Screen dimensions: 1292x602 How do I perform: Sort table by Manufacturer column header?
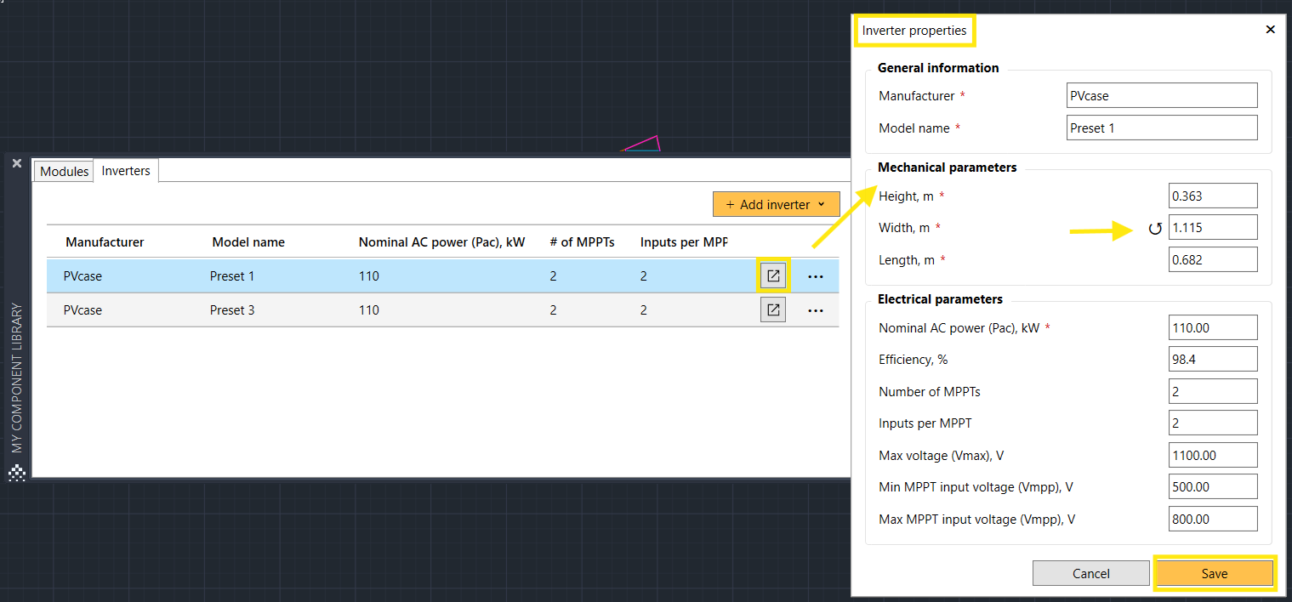[105, 242]
